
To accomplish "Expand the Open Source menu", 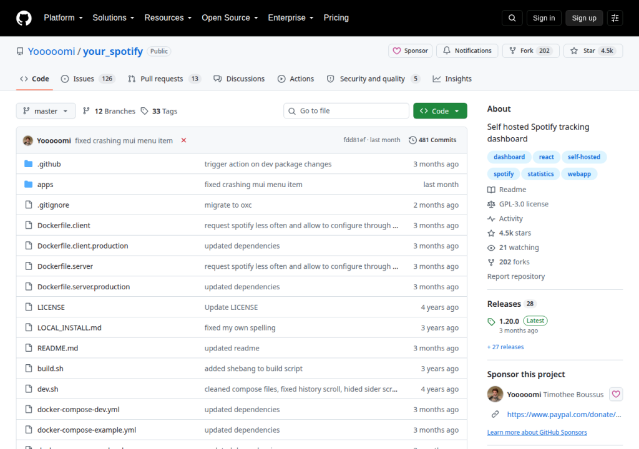I will pos(230,18).
